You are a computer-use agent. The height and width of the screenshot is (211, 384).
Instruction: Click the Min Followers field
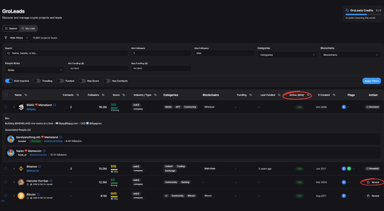161,53
